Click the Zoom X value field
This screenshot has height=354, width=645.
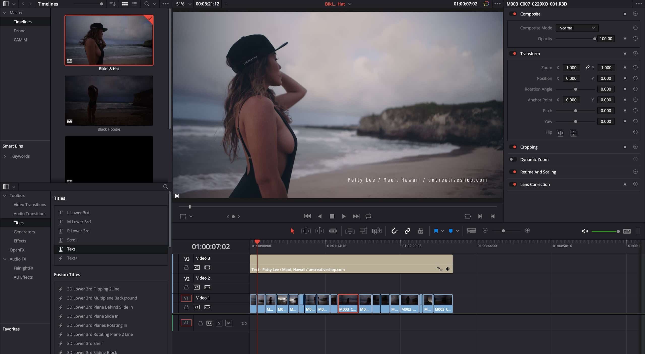571,68
